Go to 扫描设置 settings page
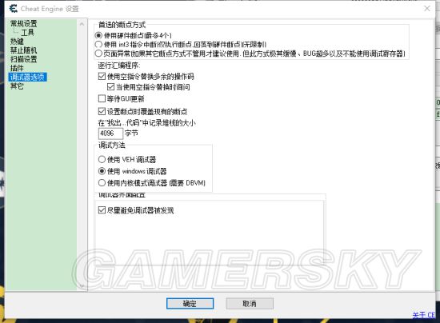The width and height of the screenshot is (440, 323). tap(23, 59)
